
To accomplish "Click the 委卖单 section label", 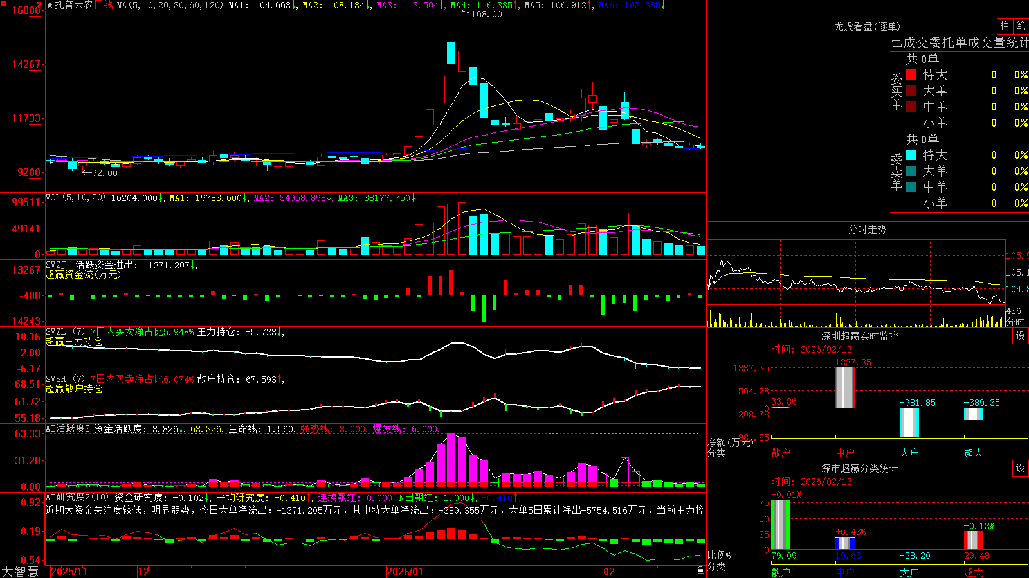I will tap(897, 171).
